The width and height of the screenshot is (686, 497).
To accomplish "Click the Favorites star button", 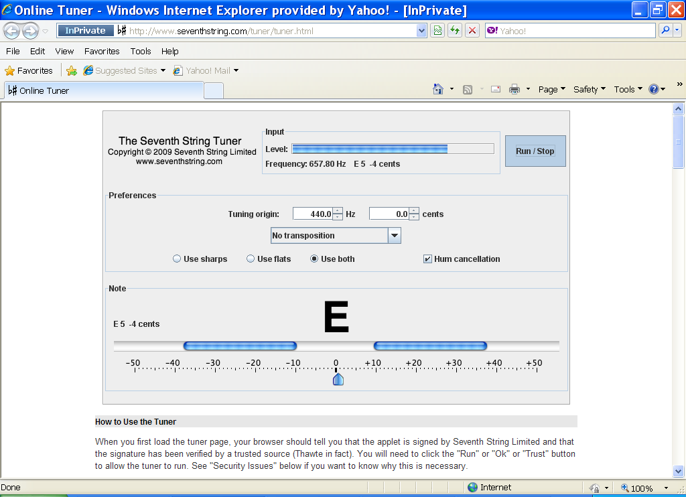I will point(29,70).
